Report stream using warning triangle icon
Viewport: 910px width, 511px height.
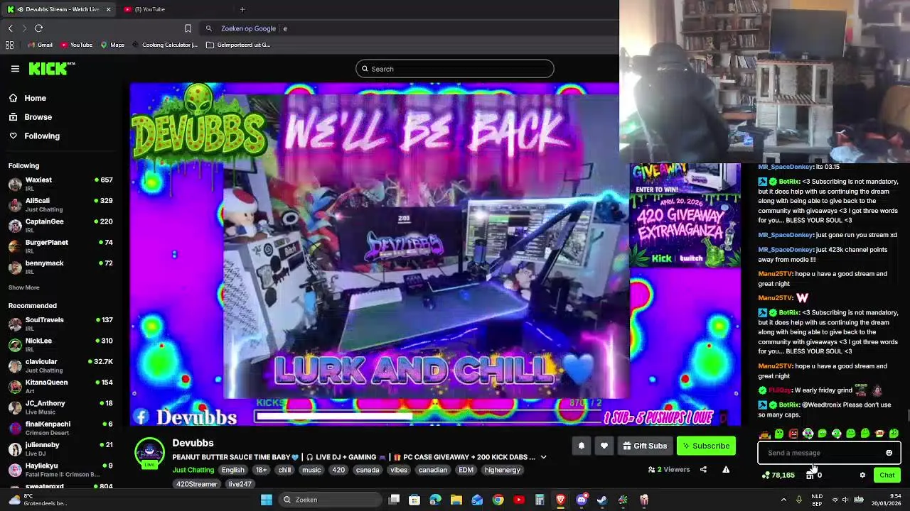click(x=726, y=469)
